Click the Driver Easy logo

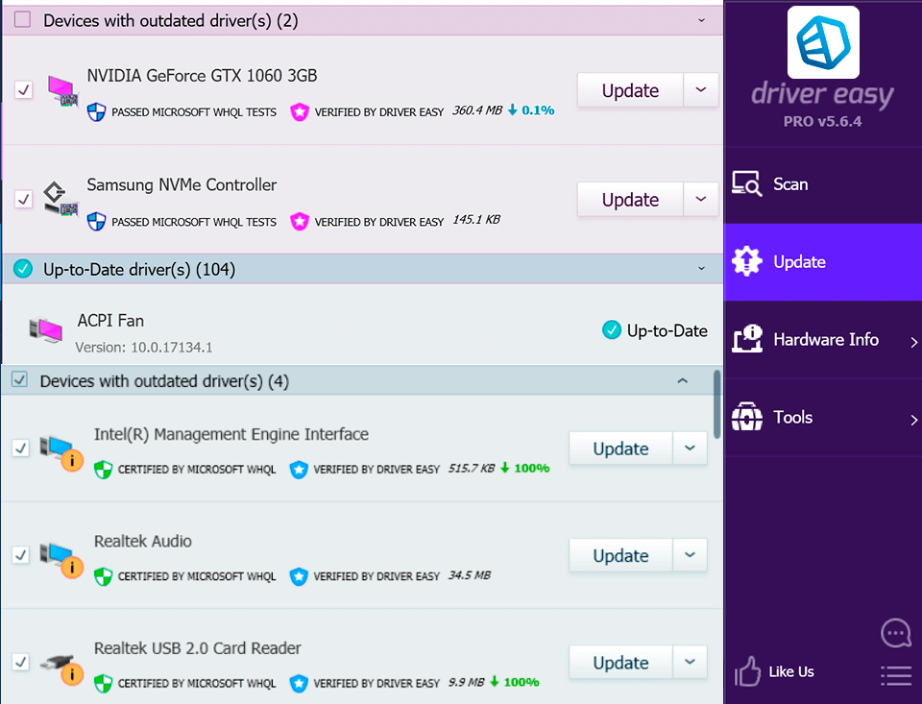[822, 43]
